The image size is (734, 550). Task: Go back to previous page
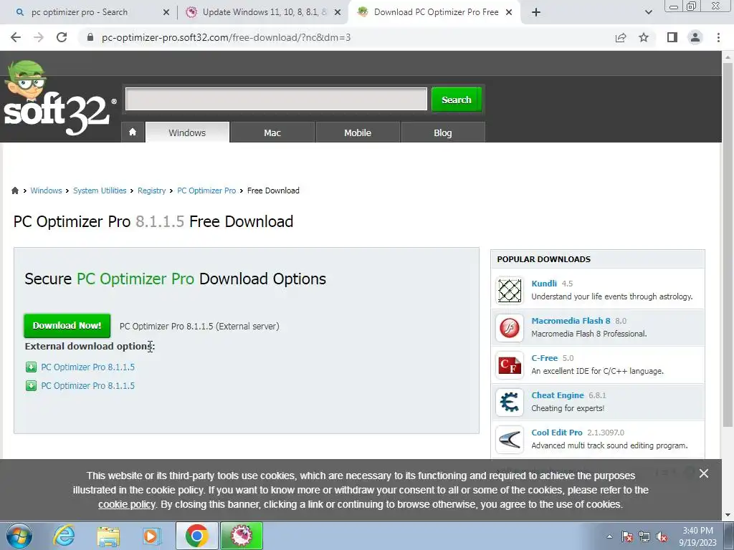(x=16, y=37)
